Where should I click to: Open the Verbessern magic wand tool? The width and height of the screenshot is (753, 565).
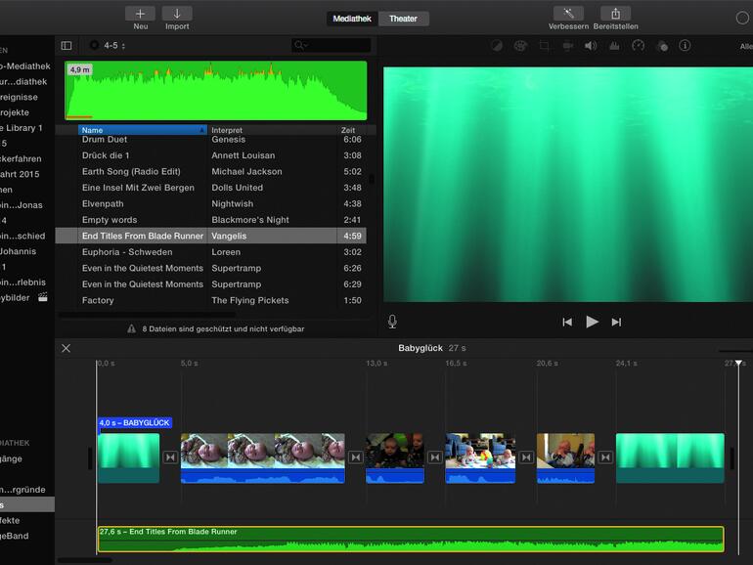(567, 14)
